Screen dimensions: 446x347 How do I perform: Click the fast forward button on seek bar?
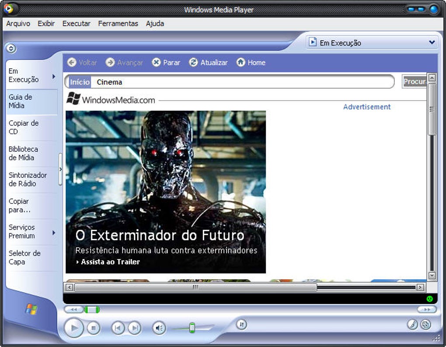point(427,309)
